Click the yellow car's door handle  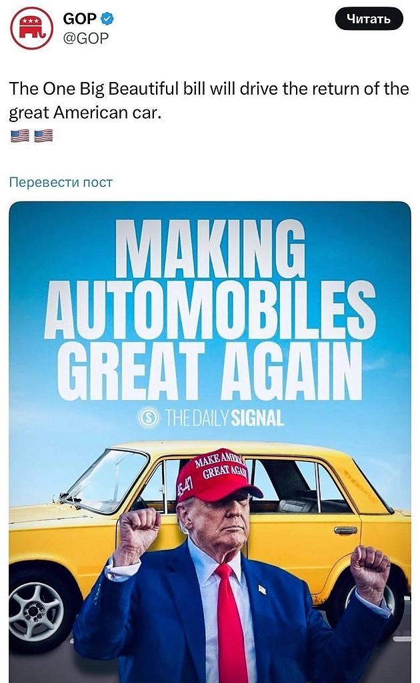pos(345,530)
